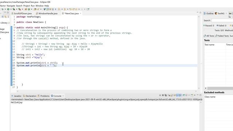Toggle Show Whitespace Characters in toolbar
This screenshot has width=233, height=131.
coord(56,9)
